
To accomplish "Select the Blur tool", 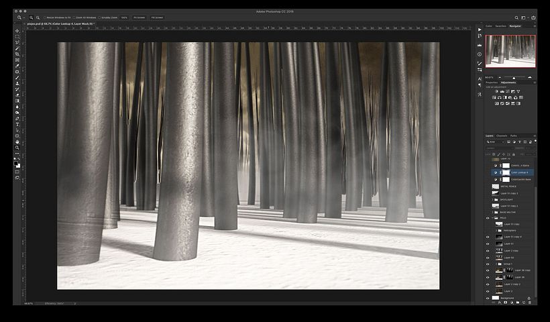I will (17, 107).
